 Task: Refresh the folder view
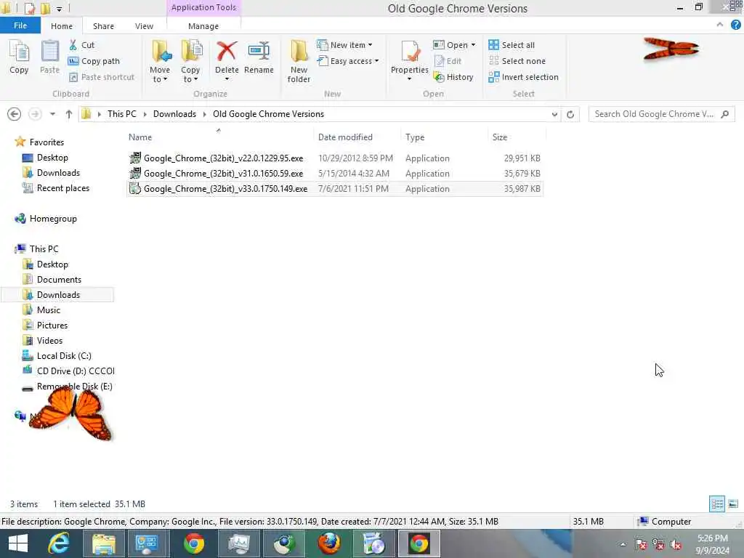tap(570, 114)
